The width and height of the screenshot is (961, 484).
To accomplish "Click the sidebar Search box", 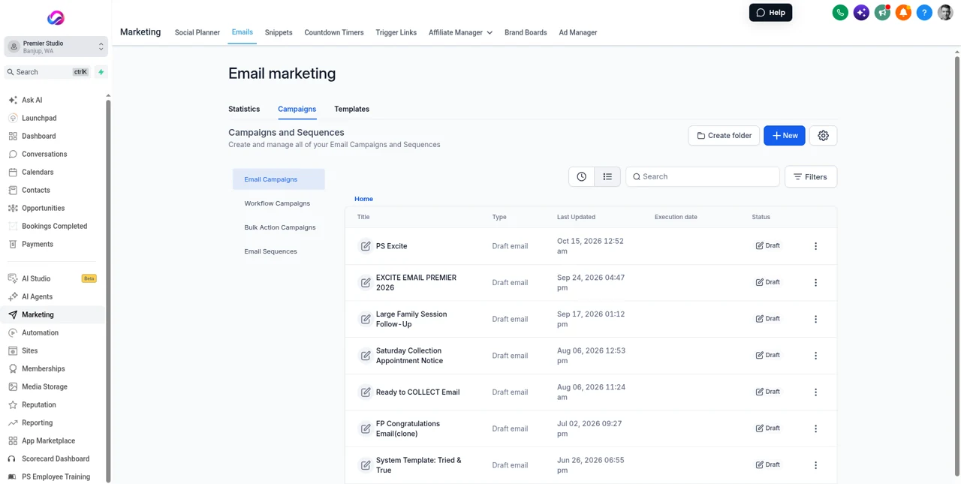I will pyautogui.click(x=48, y=72).
